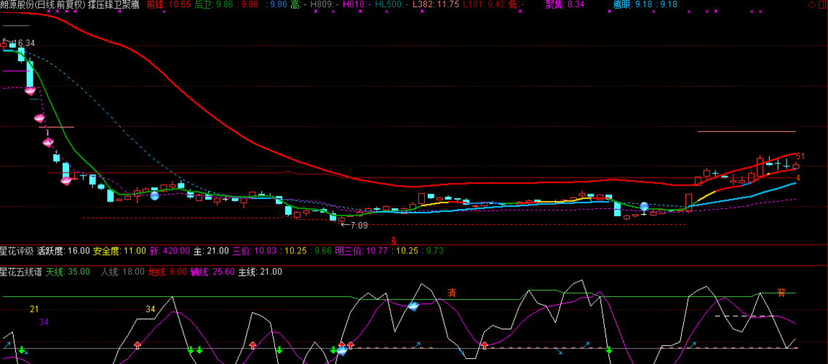
Task: Click the red 清 marker in oscillator
Action: [x=452, y=292]
